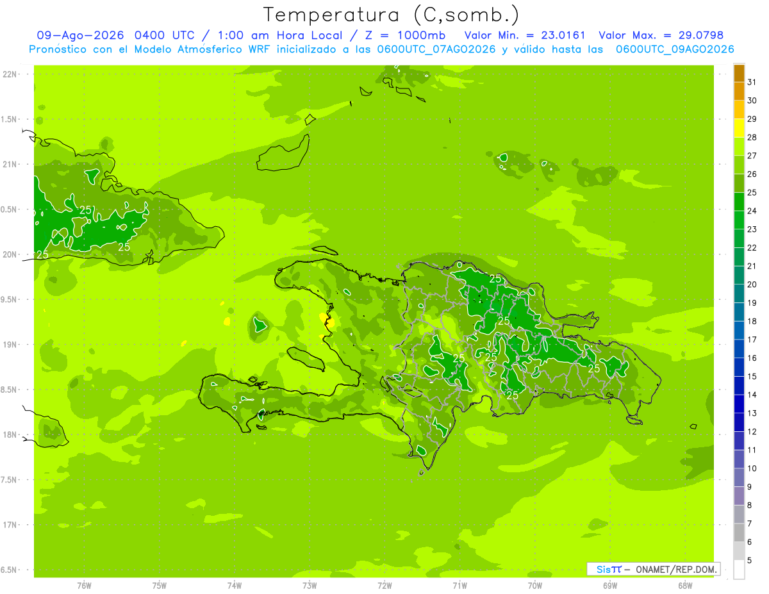
Task: Click the '18N' latitude label
Action: click(x=10, y=435)
